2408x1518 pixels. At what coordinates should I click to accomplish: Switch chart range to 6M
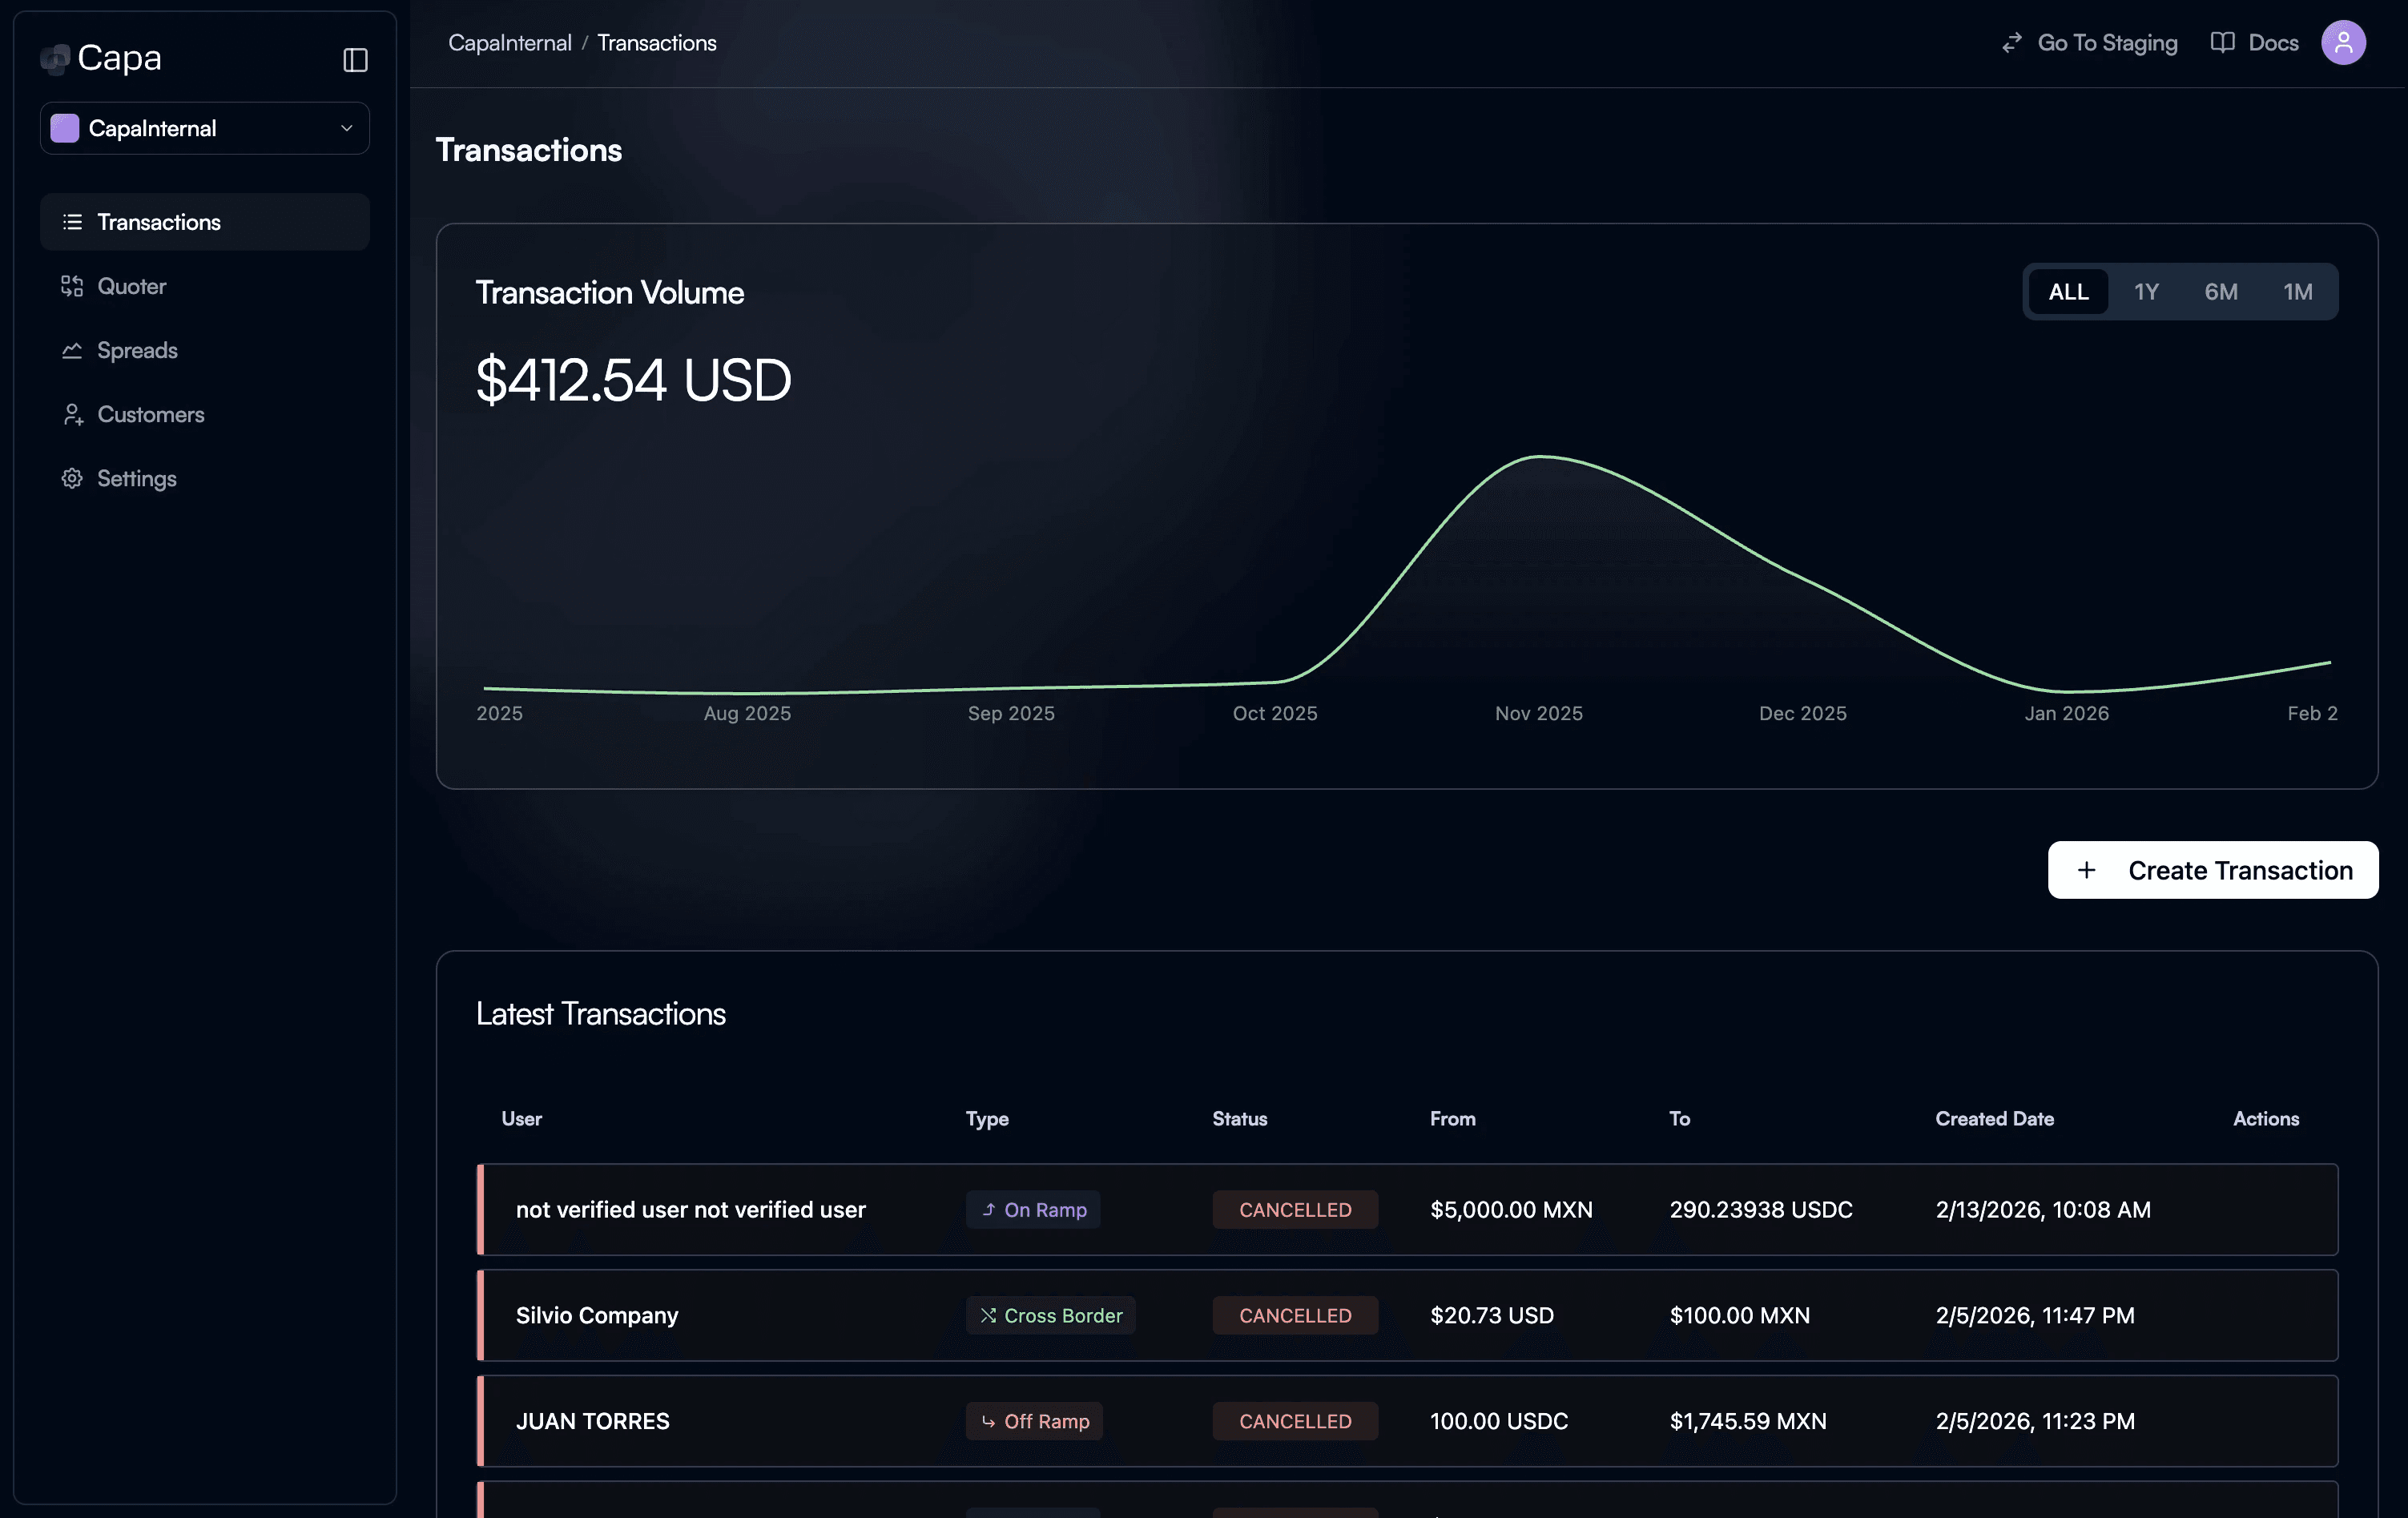click(2221, 292)
